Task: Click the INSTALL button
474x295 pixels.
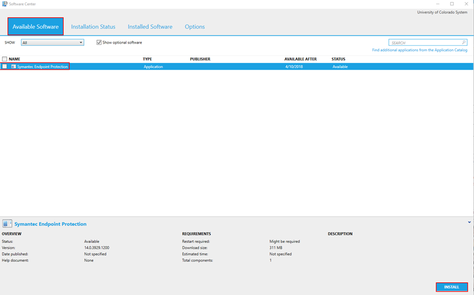Action: [x=451, y=287]
